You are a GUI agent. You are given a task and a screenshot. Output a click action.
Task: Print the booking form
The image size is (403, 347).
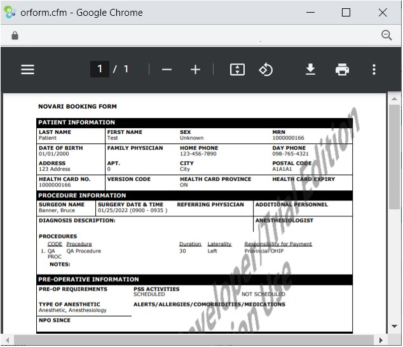click(342, 69)
